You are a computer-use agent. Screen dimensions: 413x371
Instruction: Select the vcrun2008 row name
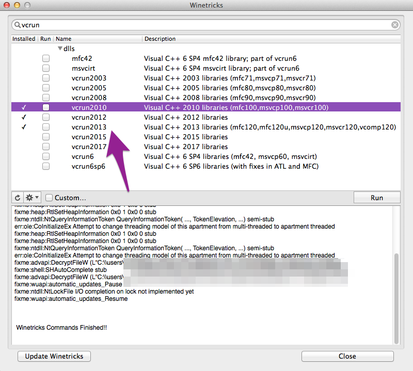pyautogui.click(x=89, y=98)
